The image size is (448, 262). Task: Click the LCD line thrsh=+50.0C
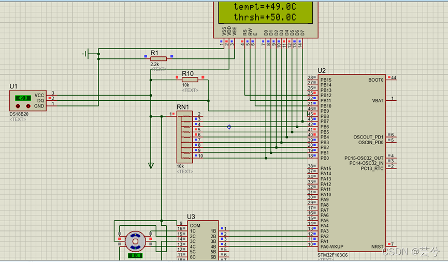coord(265,17)
